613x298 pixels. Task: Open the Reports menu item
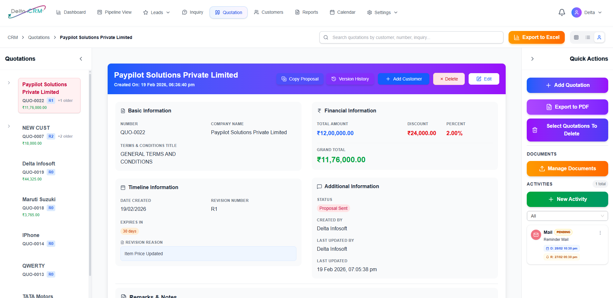click(306, 12)
